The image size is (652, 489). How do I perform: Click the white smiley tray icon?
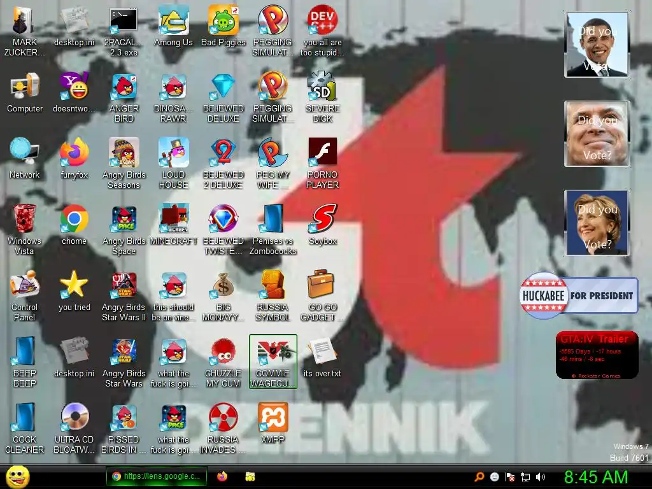click(494, 476)
